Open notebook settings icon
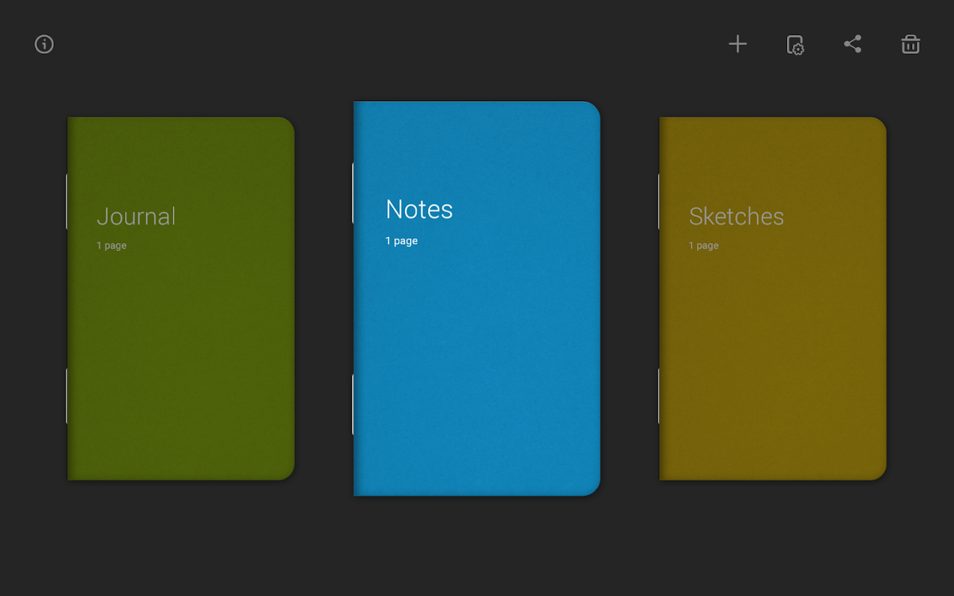Image resolution: width=954 pixels, height=596 pixels. pos(795,44)
